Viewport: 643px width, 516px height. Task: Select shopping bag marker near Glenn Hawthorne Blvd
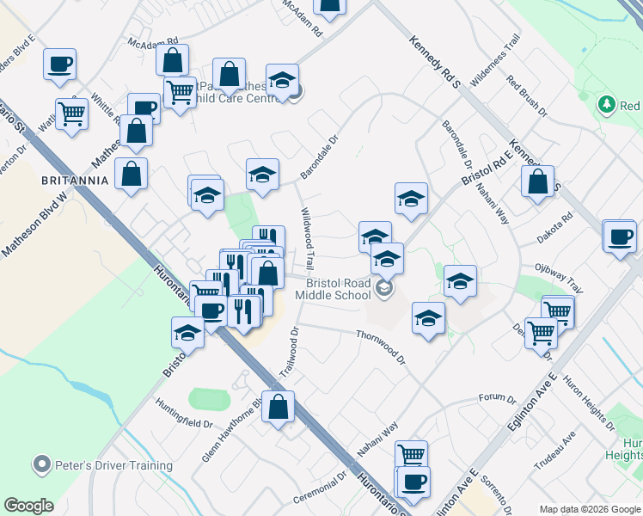tap(278, 409)
